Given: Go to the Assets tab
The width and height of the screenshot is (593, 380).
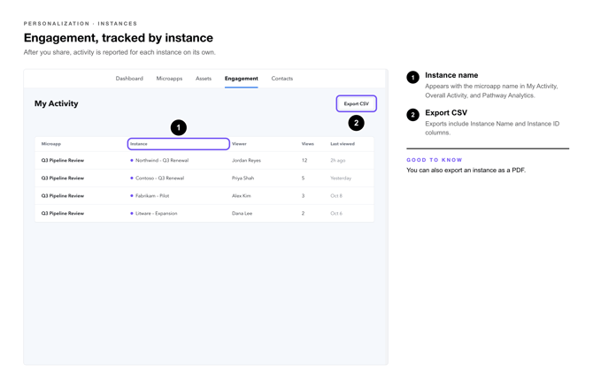Looking at the screenshot, I should click(204, 79).
